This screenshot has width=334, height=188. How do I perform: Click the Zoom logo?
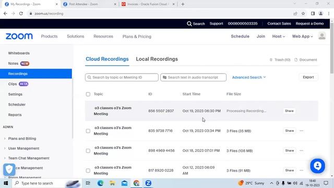click(x=19, y=36)
